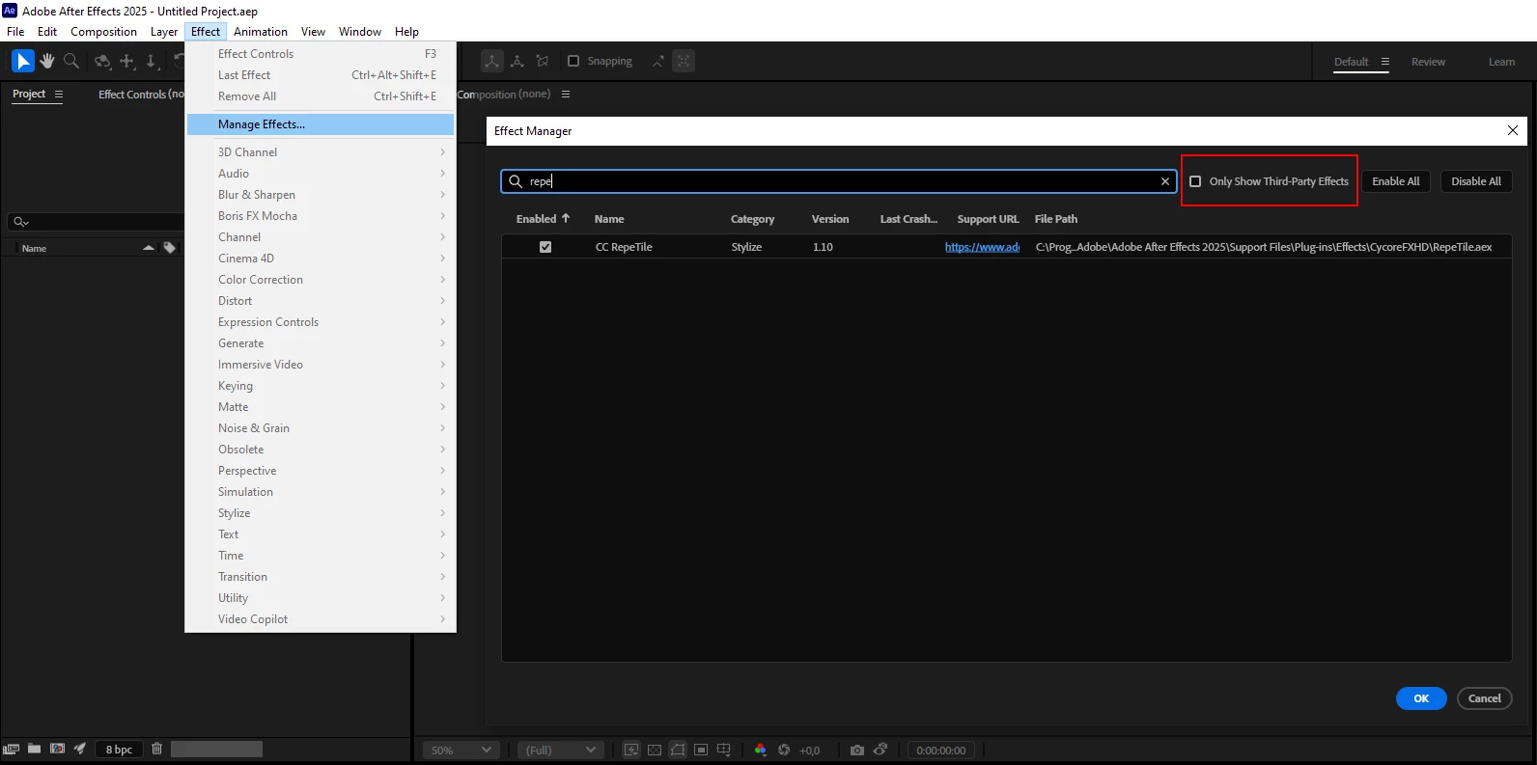Screen dimensions: 1537x765
Task: Choose Manage Effects... in Effect menu
Action: tap(321, 124)
